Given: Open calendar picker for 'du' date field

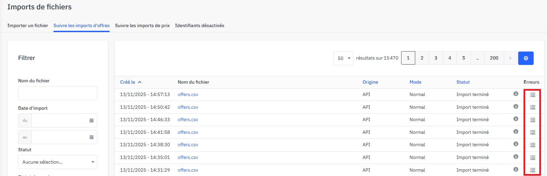Looking at the screenshot, I should pyautogui.click(x=92, y=120).
